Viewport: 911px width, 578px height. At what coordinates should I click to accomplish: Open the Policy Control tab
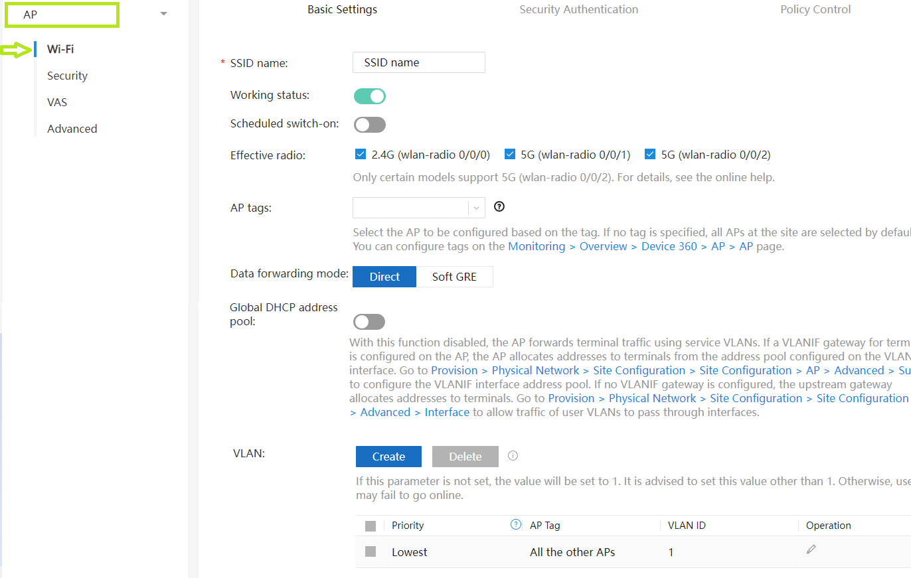(815, 9)
